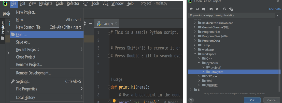Select the ProgramData folder

[211, 41]
